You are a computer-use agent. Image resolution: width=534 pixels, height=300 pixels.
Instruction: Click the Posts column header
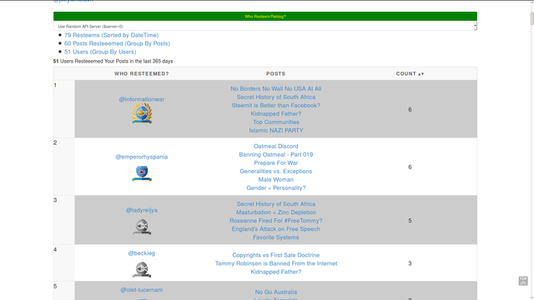(x=276, y=74)
